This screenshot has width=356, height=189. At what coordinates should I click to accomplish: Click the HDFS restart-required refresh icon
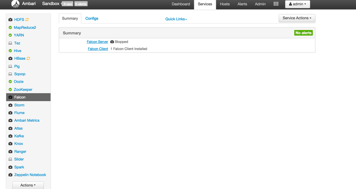click(27, 20)
